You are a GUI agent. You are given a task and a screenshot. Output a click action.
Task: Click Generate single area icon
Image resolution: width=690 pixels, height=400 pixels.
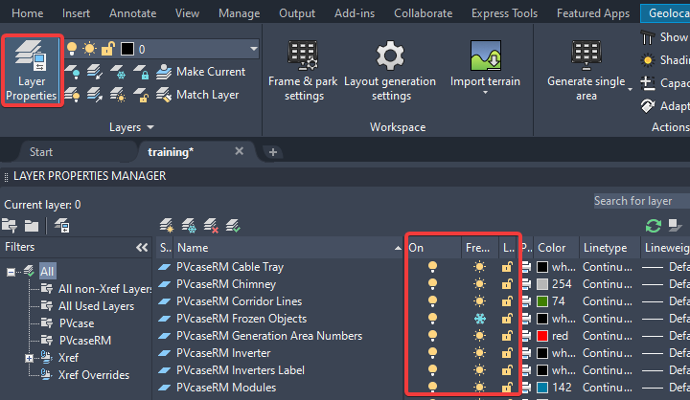(x=586, y=56)
